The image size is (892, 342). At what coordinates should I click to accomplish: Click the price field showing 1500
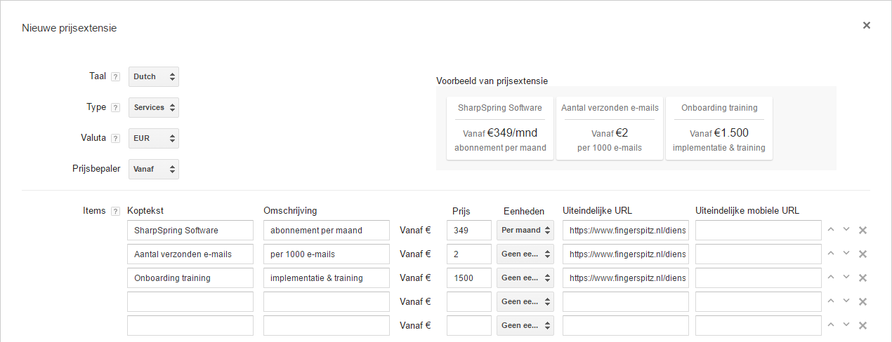(468, 278)
